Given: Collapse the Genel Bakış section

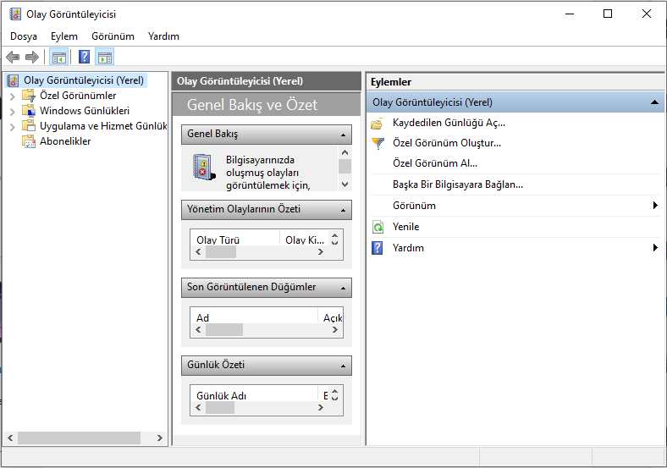Looking at the screenshot, I should click(344, 135).
